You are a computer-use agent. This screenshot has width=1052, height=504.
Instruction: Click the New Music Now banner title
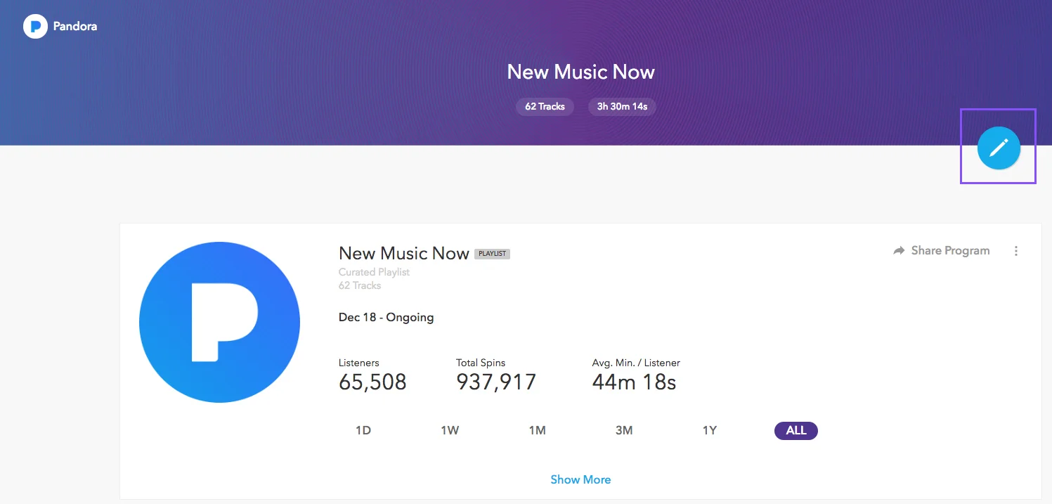coord(581,72)
